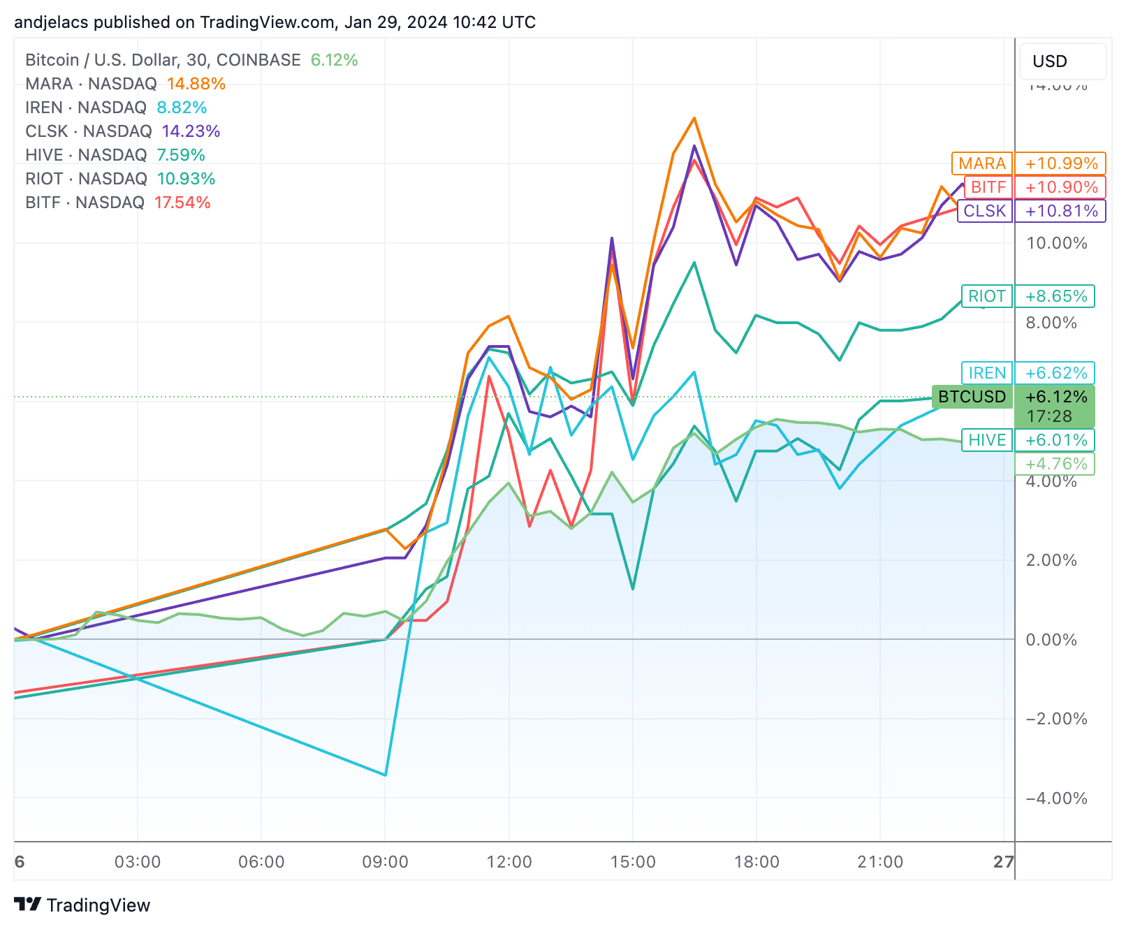This screenshot has height=929, width=1126.
Task: Select the BITF · NASDAQ legend row
Action: point(118,203)
